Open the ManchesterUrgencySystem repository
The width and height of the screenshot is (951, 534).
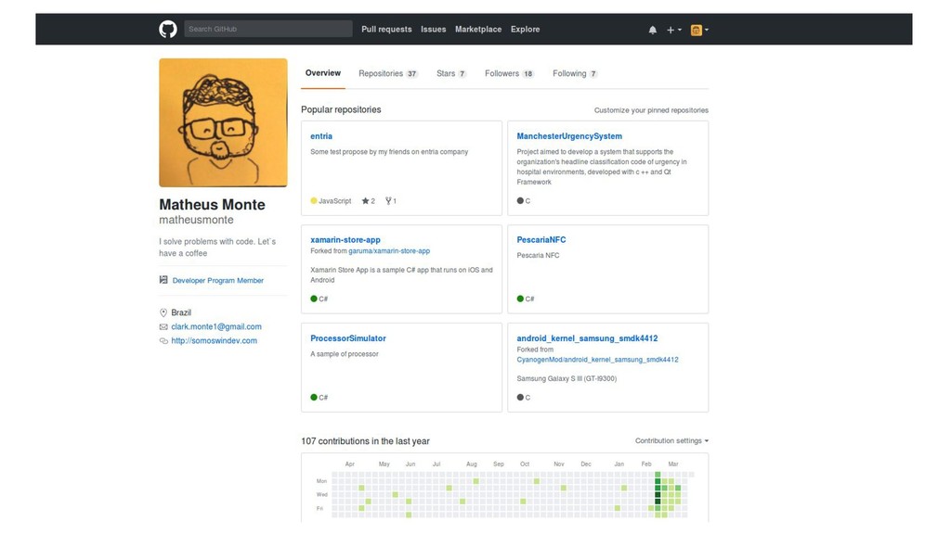point(569,136)
